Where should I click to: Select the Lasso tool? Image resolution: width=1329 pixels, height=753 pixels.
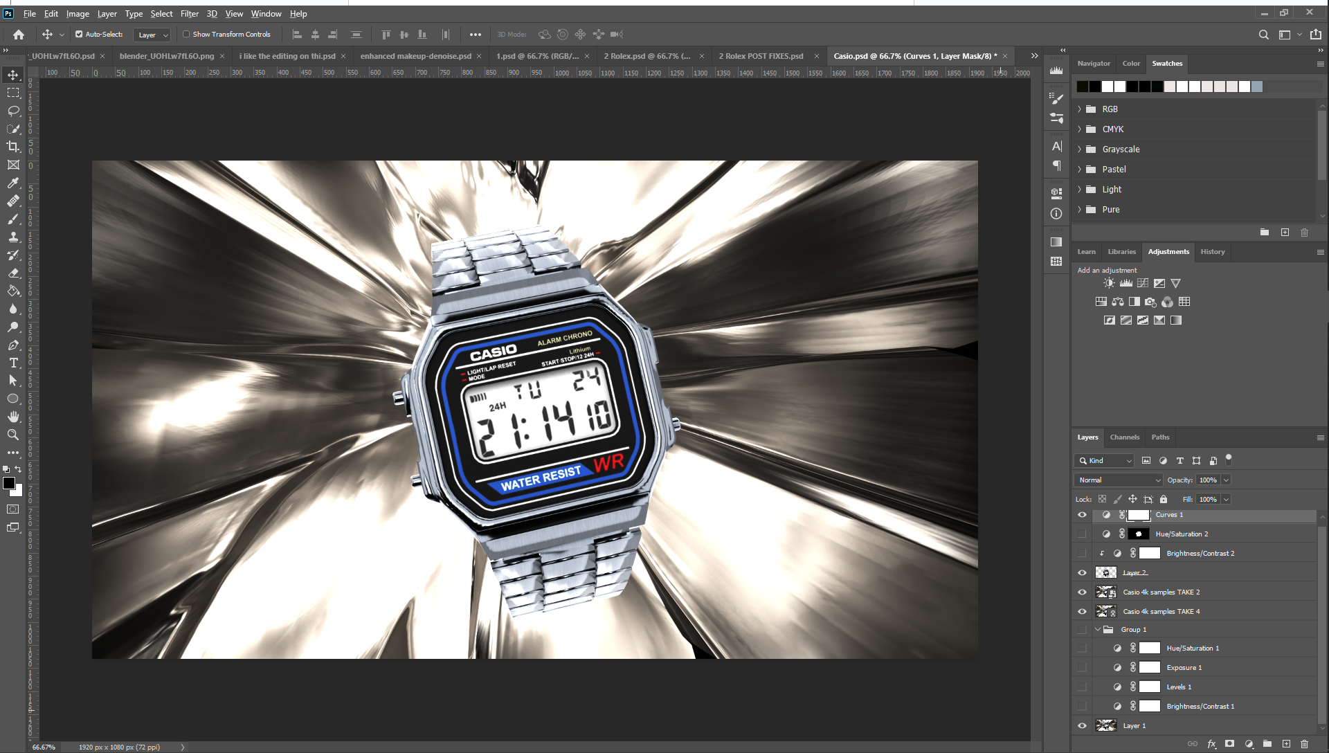[13, 111]
